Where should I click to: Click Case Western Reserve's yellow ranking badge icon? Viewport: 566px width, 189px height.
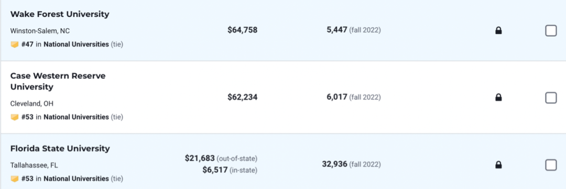(x=15, y=117)
